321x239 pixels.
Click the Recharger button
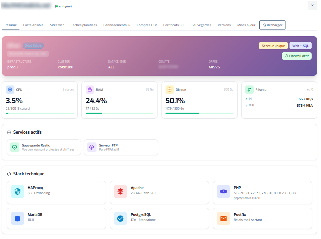pos(272,25)
